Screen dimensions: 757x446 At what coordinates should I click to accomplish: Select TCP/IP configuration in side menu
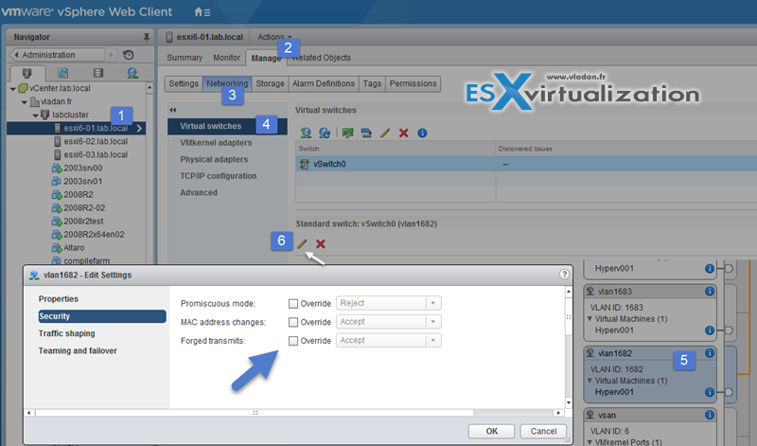pyautogui.click(x=219, y=176)
